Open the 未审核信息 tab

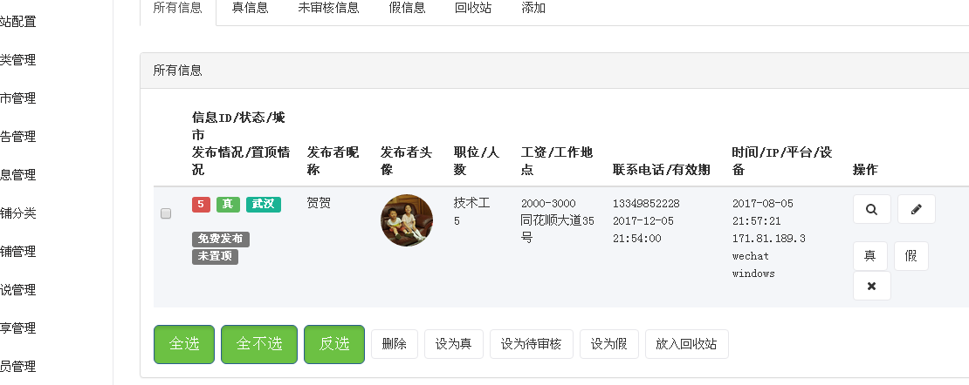pyautogui.click(x=328, y=9)
